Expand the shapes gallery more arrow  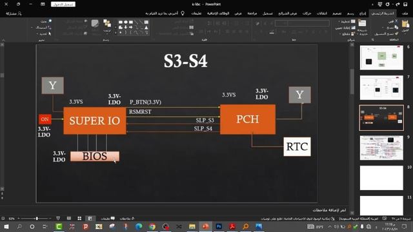tap(116, 33)
